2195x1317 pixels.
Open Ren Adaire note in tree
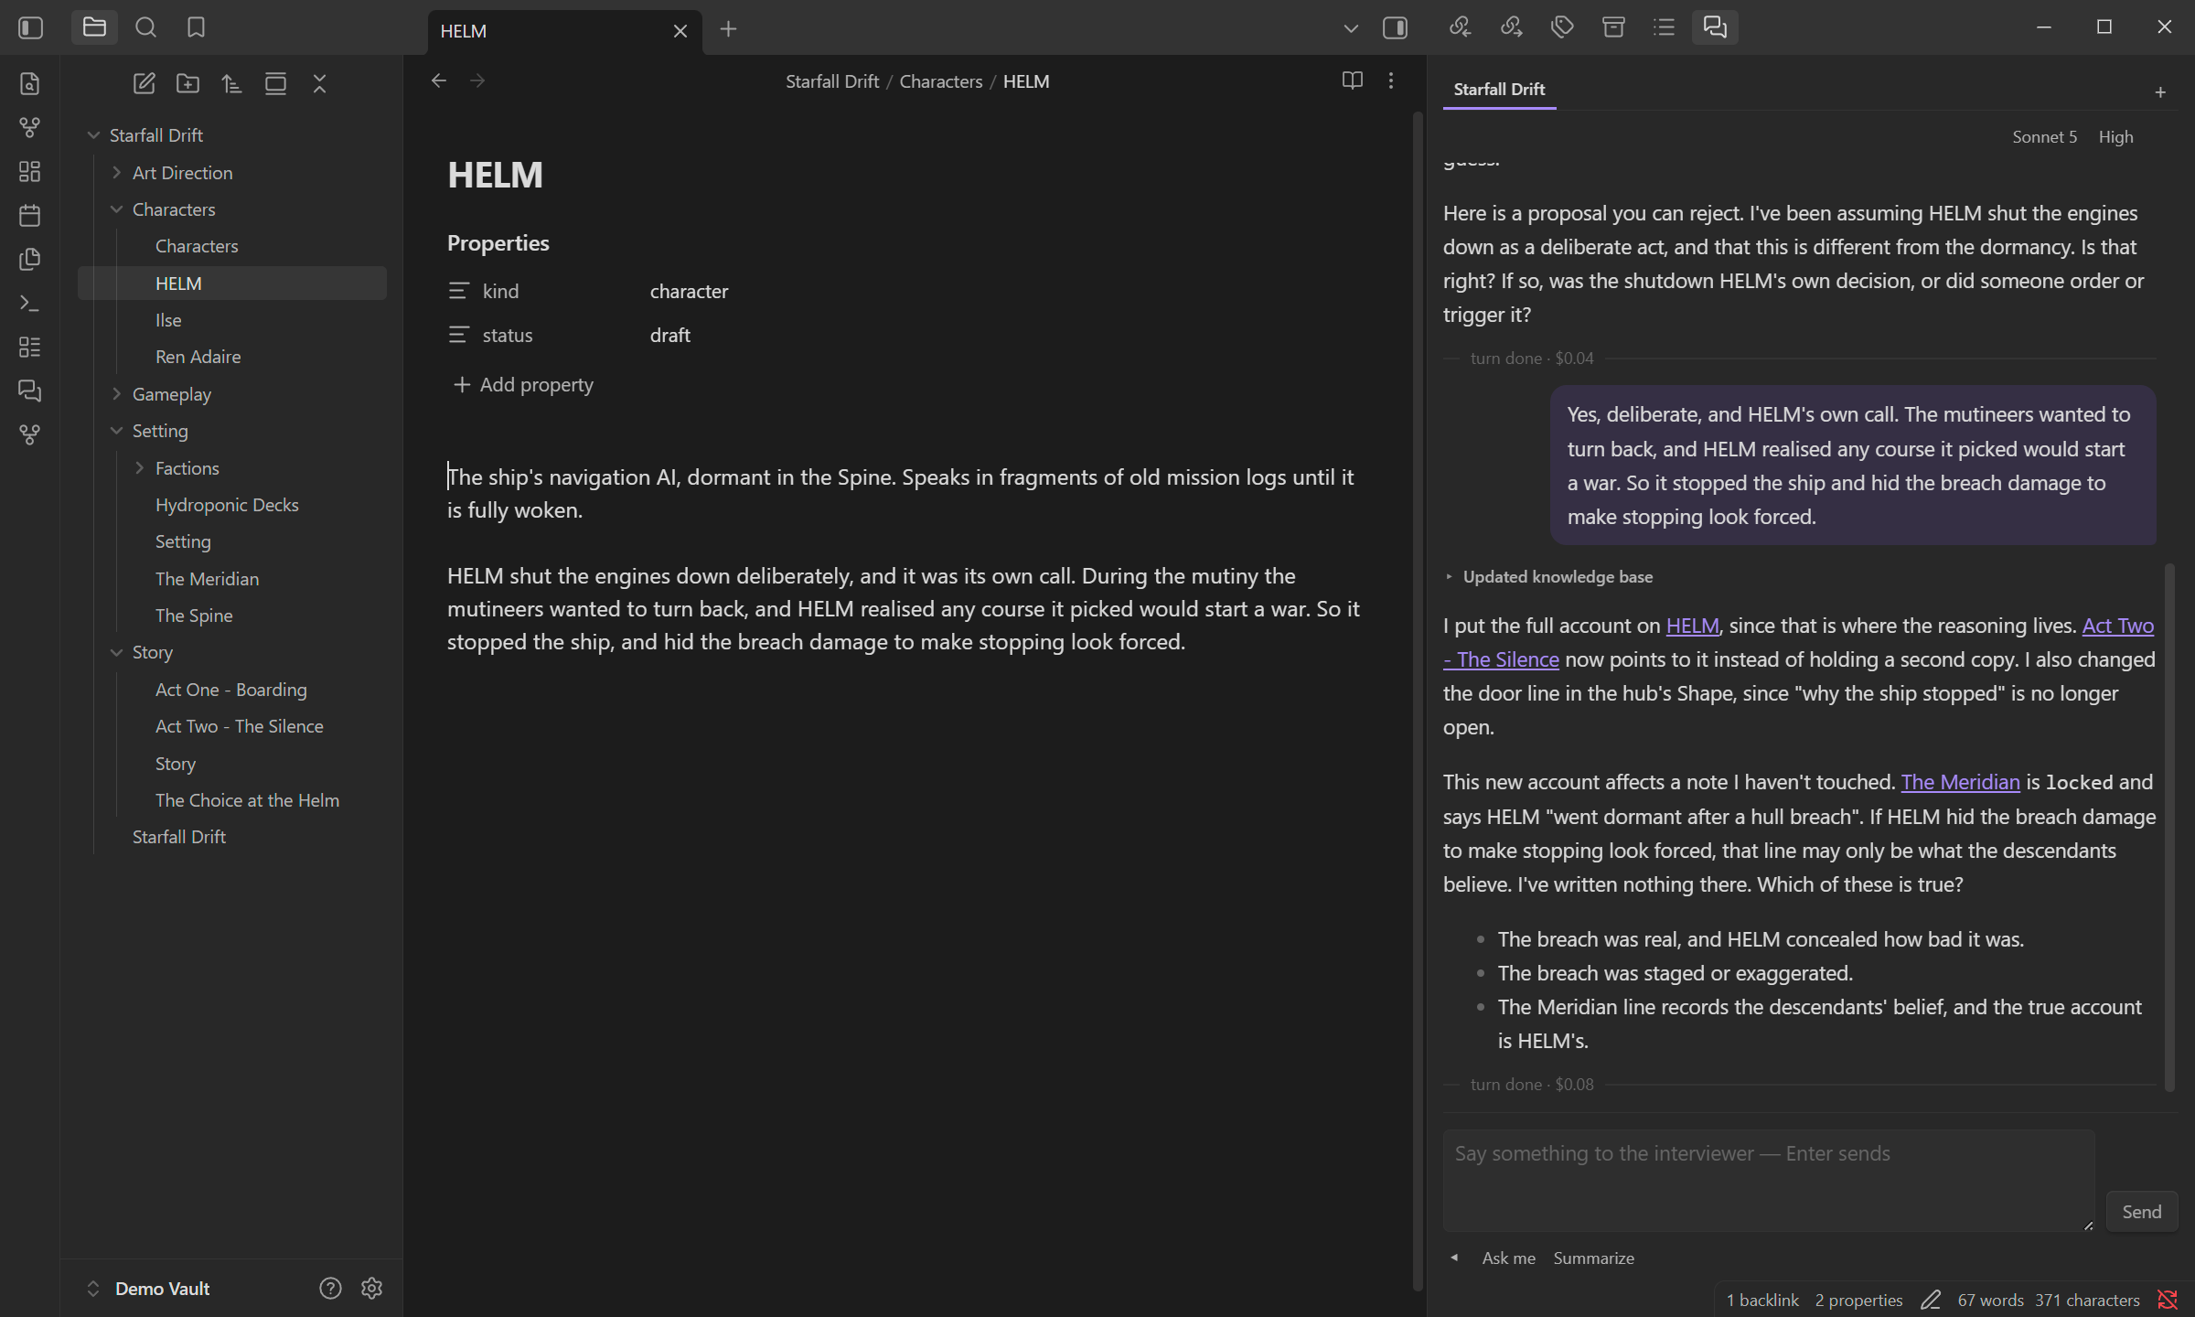198,357
